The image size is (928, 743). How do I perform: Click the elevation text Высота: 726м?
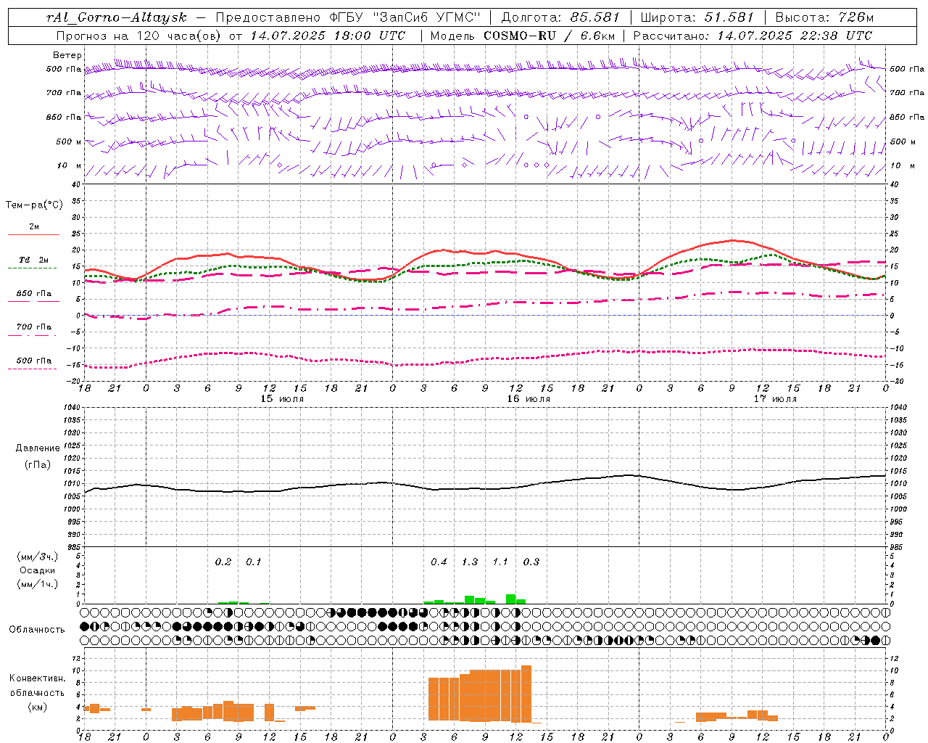(x=824, y=17)
